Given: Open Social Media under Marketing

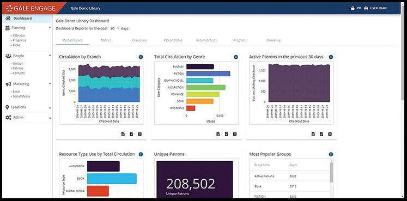Looking at the screenshot, I should tap(21, 96).
